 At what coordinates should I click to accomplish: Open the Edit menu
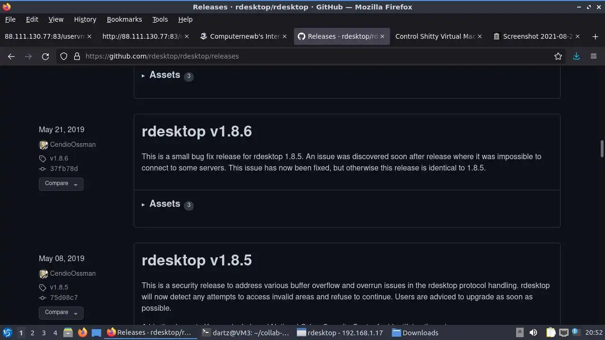32,19
